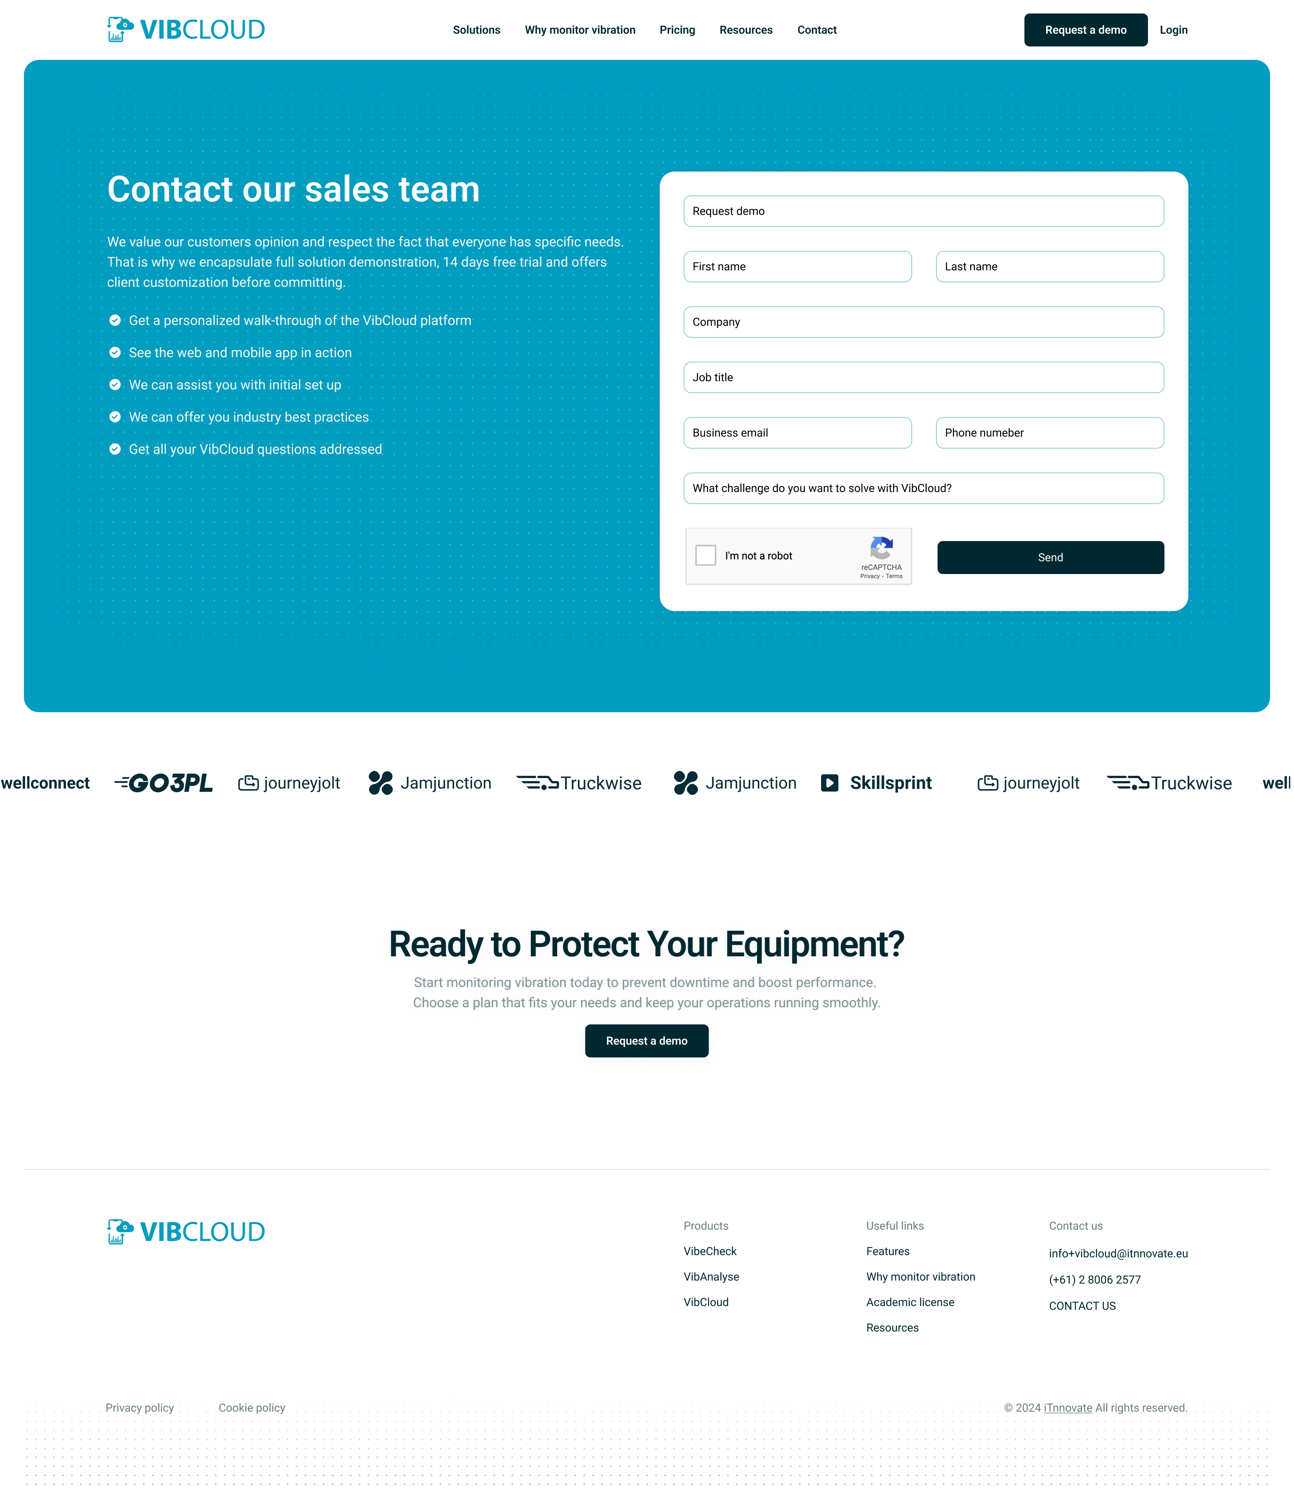Click the 'Privacy policy' link in the footer

tap(139, 1407)
